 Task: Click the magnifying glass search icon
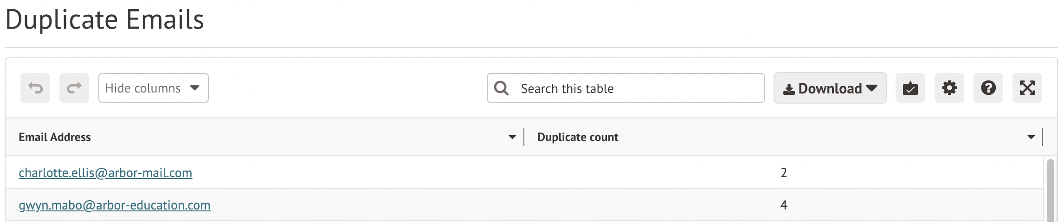coord(501,88)
